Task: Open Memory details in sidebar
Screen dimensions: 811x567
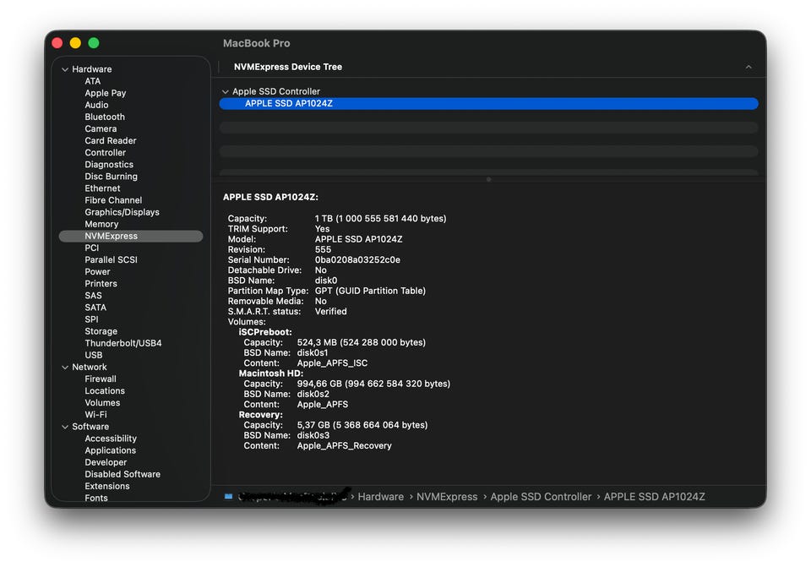Action: click(x=101, y=225)
